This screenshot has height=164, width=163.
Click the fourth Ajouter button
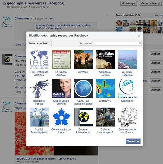(x=156, y=81)
